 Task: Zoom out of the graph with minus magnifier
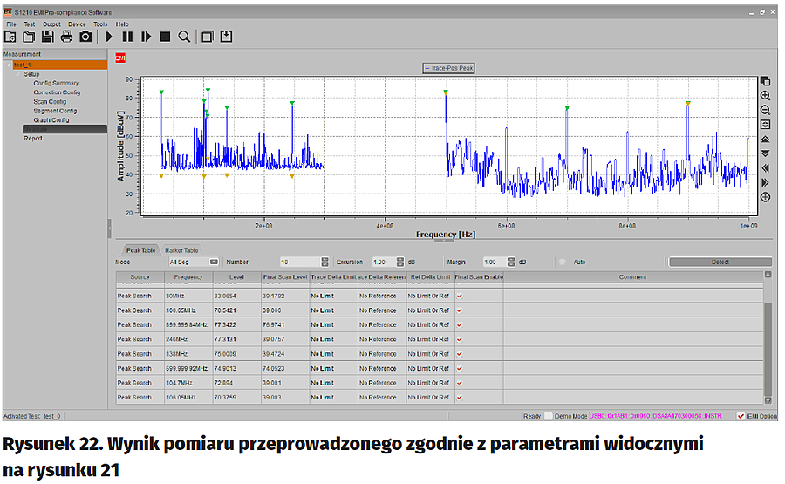tap(765, 110)
